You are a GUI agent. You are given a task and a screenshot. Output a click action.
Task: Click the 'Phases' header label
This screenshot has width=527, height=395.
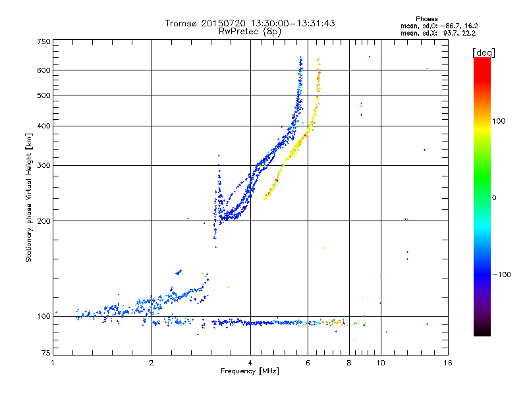click(x=426, y=19)
